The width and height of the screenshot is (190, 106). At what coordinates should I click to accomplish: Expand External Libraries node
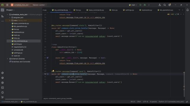[x=8, y=59]
